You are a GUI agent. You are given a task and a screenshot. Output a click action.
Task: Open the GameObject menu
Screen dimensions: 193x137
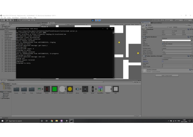[15, 18]
